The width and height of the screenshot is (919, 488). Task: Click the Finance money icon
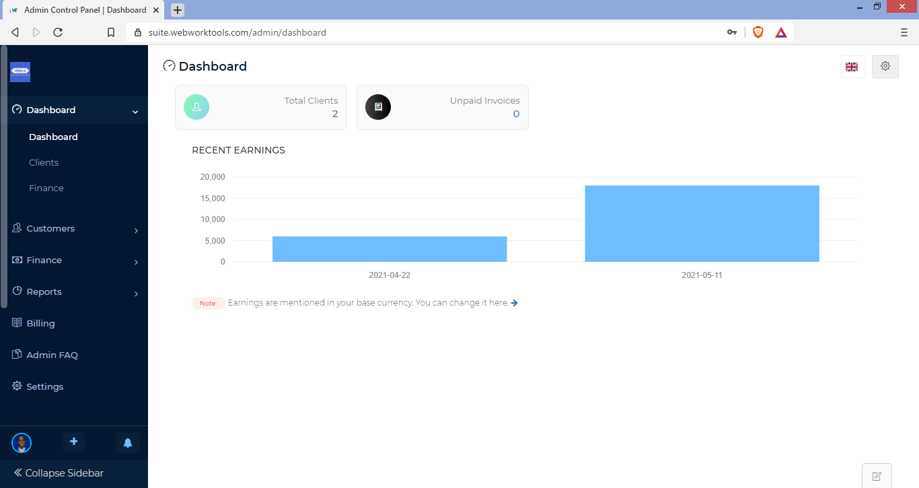pyautogui.click(x=17, y=260)
